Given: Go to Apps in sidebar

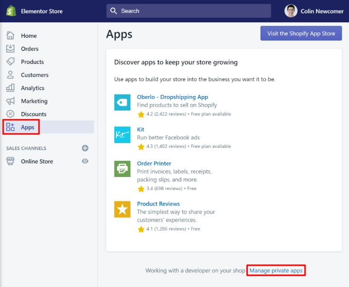Looking at the screenshot, I should pyautogui.click(x=28, y=128).
